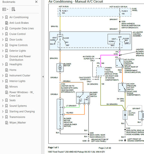Collapse the navigation pane with arrow handle

(43, 77)
